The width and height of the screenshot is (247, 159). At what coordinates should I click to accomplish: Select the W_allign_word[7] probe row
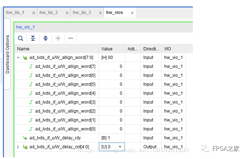coord(65,66)
